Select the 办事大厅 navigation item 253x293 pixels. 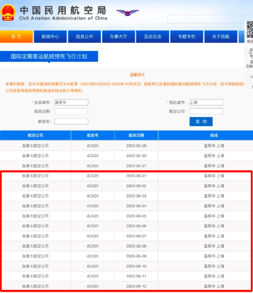[118, 37]
